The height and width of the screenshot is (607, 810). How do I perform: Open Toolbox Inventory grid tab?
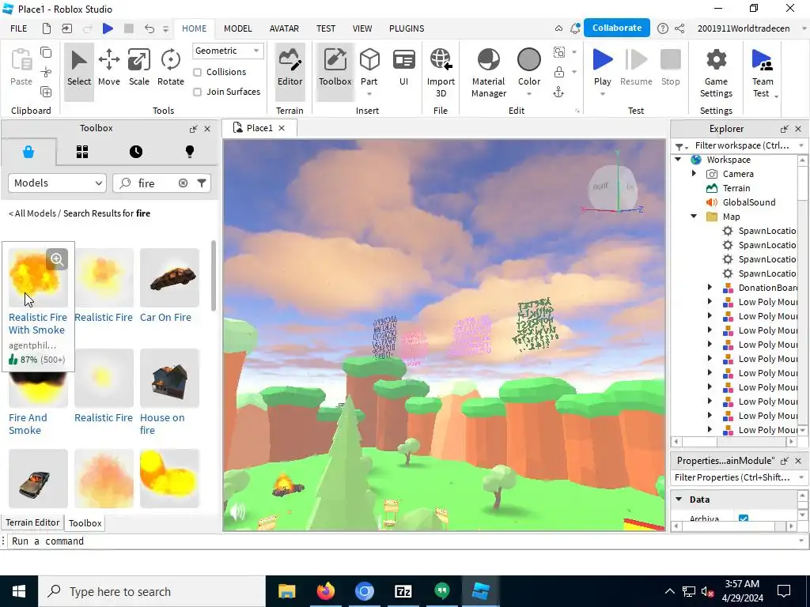click(82, 152)
